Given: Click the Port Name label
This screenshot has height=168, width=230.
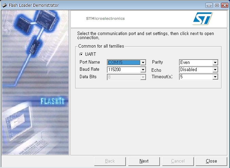Looking at the screenshot, I should point(90,62).
